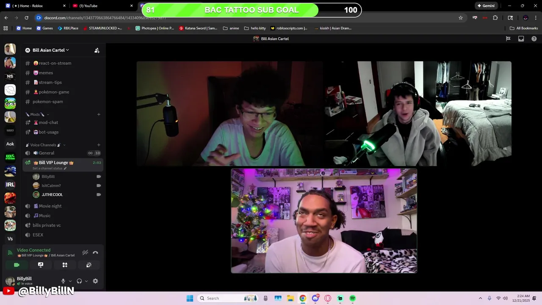This screenshot has width=542, height=305.
Task: Disconnect from the voice call
Action: [x=95, y=252]
